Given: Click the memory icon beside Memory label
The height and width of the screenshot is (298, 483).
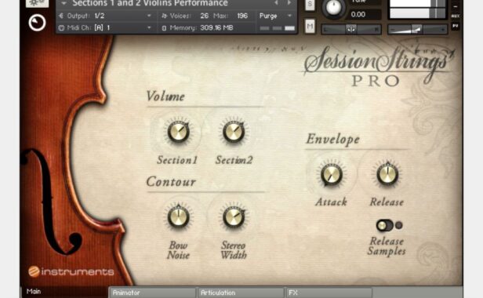Looking at the screenshot, I should pos(164,28).
